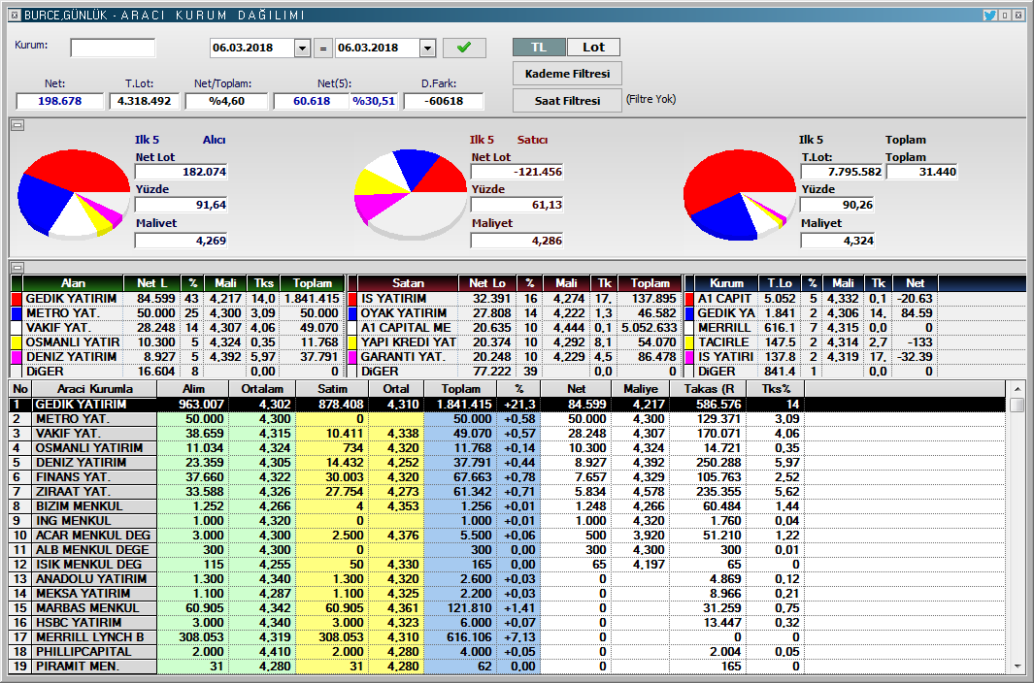Click magenta swatch beside GARANTI YAT.
The height and width of the screenshot is (683, 1034).
[x=352, y=357]
